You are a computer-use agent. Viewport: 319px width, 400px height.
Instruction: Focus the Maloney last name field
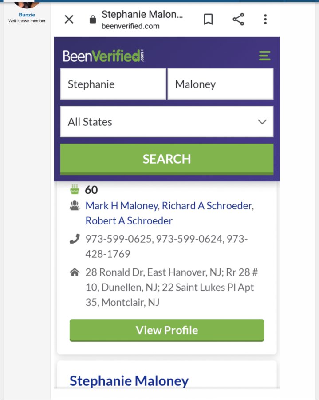(221, 84)
